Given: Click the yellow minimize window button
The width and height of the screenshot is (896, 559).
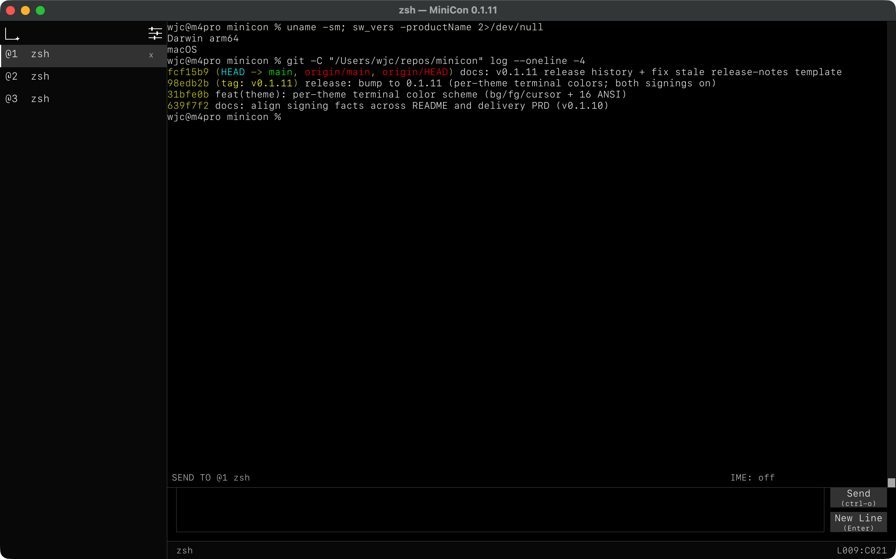Looking at the screenshot, I should click(25, 10).
